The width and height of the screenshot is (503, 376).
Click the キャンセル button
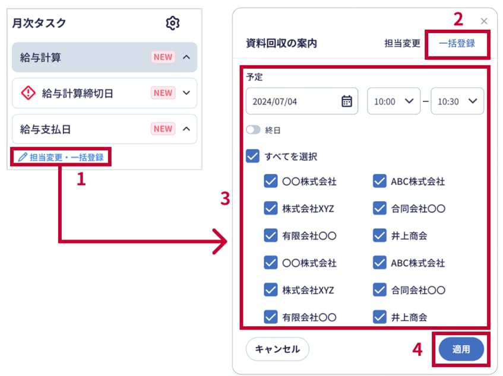click(x=277, y=349)
